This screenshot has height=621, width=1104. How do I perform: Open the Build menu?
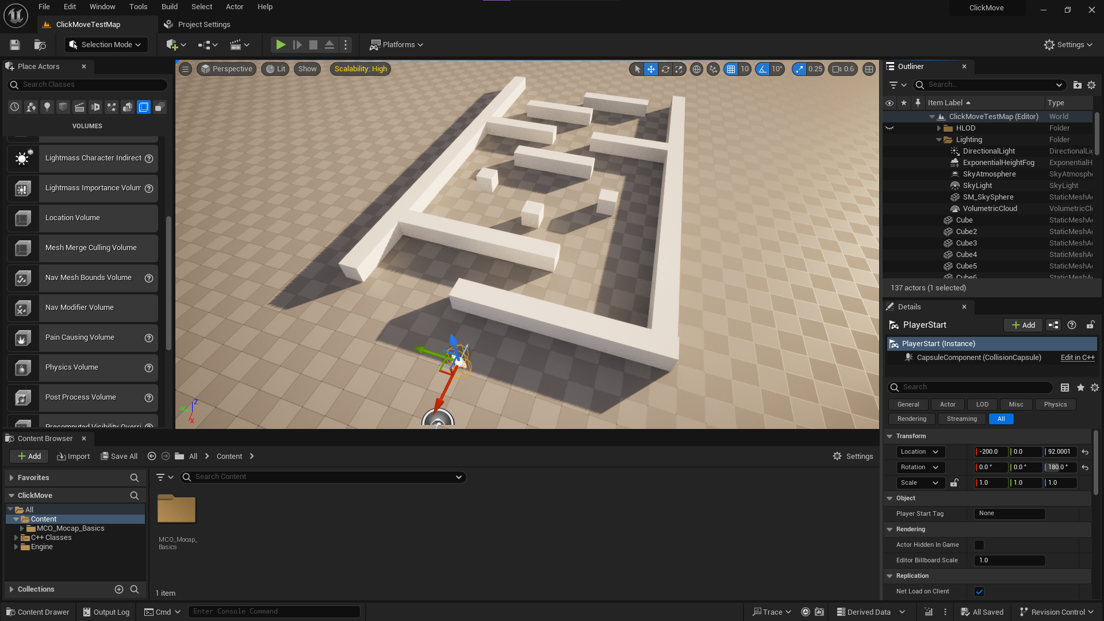pos(169,7)
